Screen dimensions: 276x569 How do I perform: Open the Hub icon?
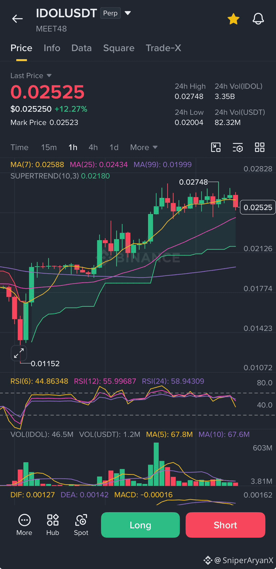[x=53, y=525]
